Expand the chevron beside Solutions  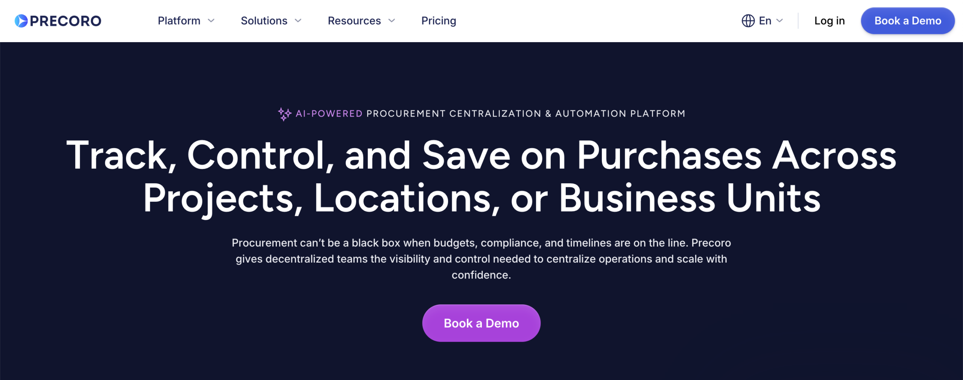(298, 21)
